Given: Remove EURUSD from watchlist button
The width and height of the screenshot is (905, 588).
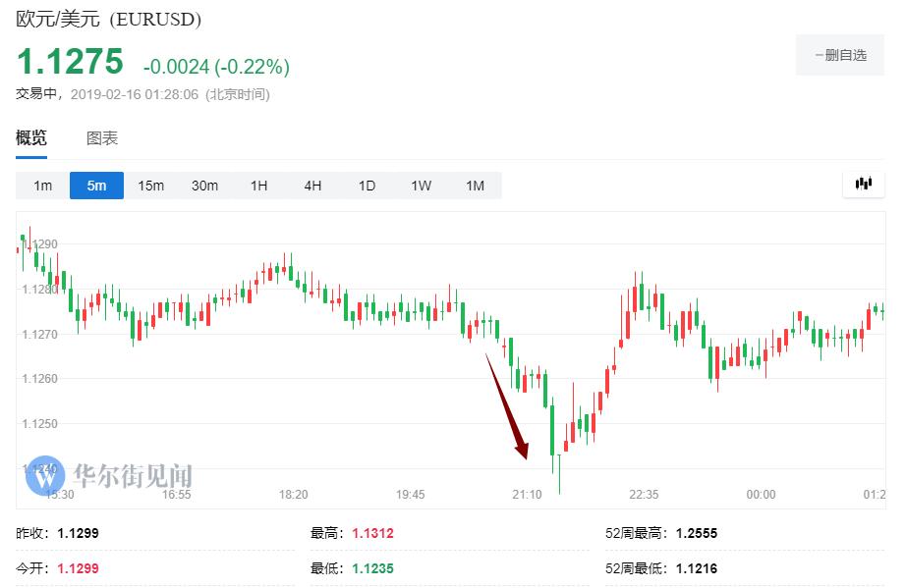Looking at the screenshot, I should pos(840,55).
